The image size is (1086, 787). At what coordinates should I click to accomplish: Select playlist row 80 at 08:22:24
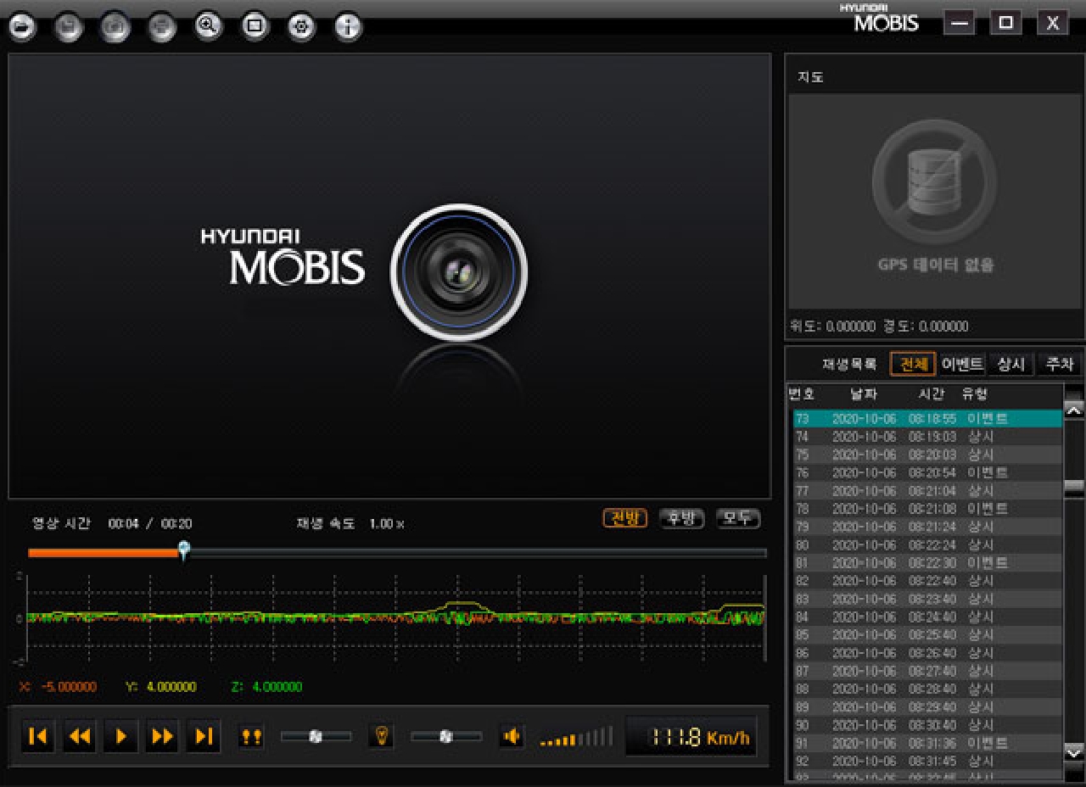[x=927, y=544]
